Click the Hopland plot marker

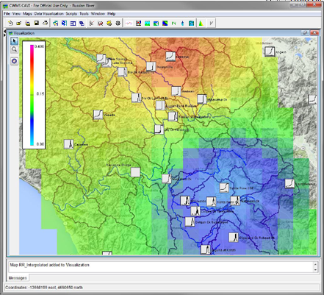176,91
